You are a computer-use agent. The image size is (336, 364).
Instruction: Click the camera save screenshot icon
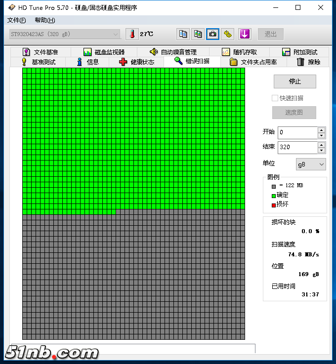[x=212, y=34]
